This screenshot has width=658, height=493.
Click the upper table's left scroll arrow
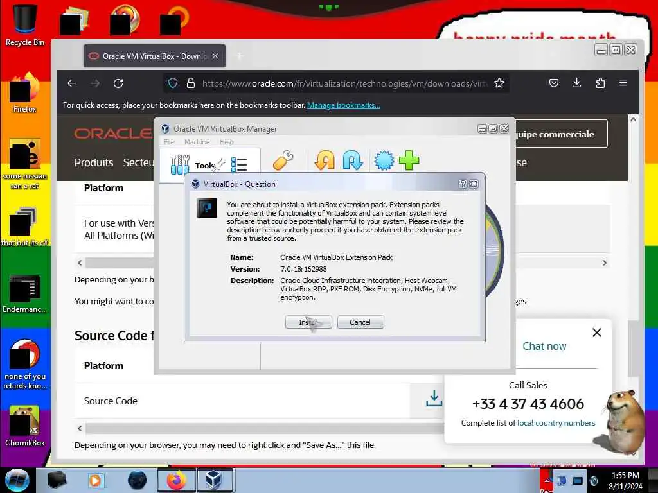[80, 263]
